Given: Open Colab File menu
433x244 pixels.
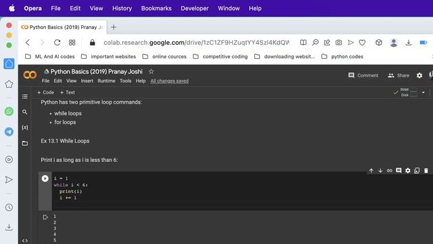Looking at the screenshot, I should click(45, 81).
